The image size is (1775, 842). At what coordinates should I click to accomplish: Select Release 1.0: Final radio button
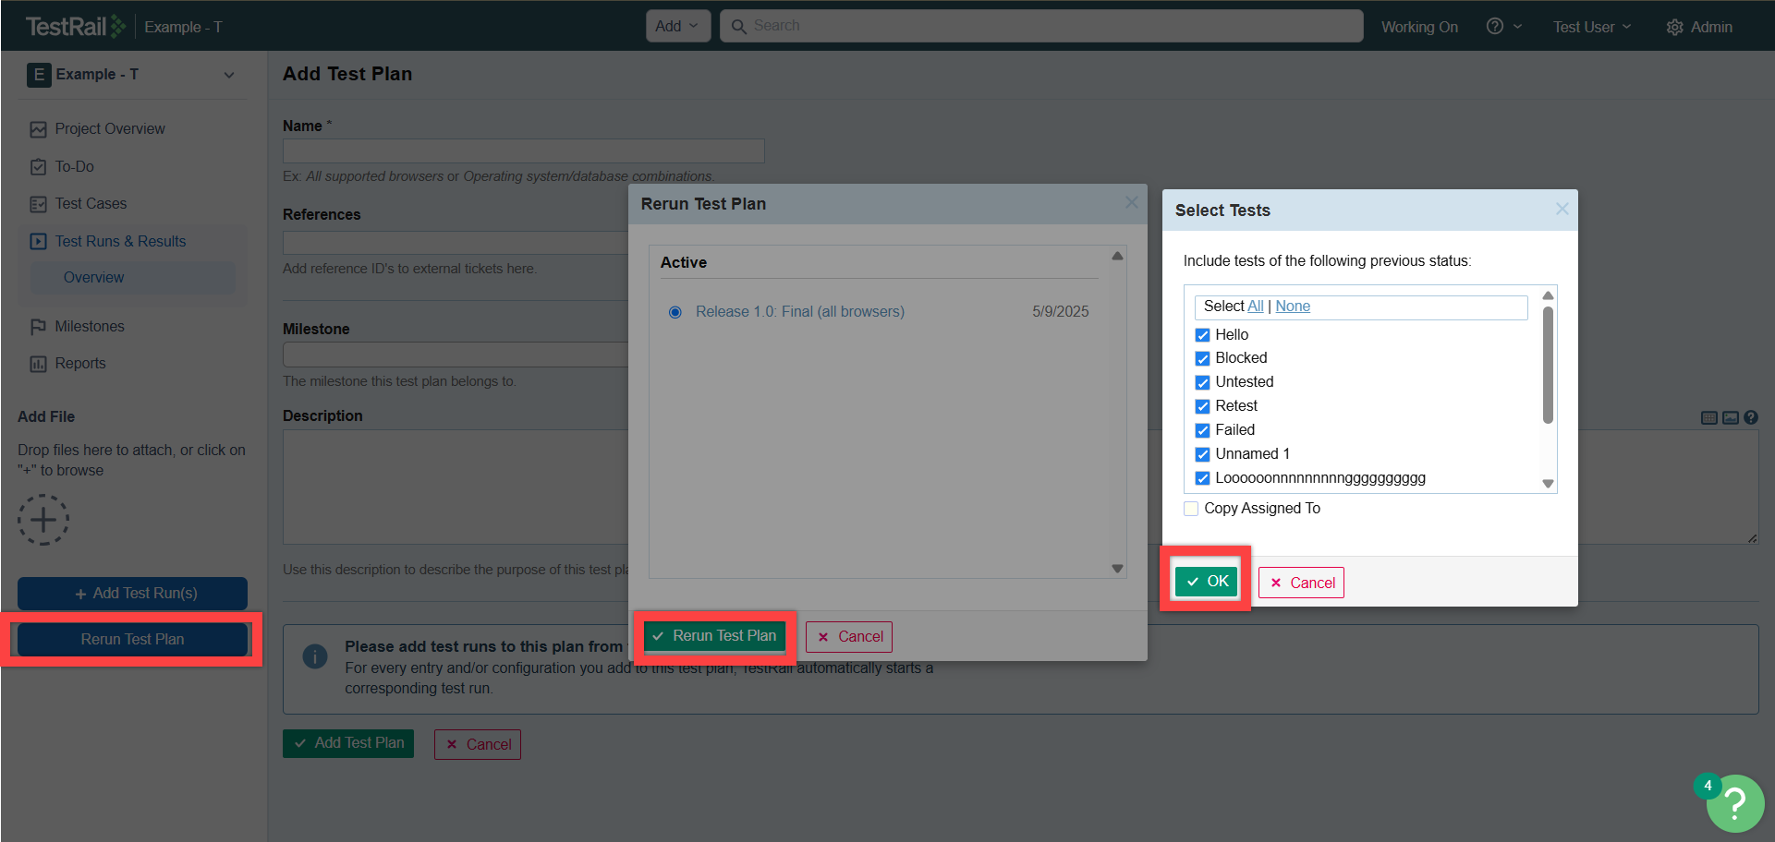(x=675, y=312)
